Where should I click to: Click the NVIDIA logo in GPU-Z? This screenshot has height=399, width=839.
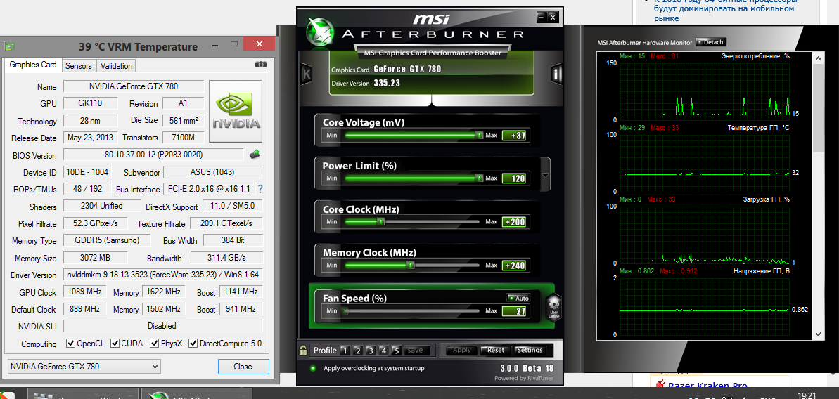236,111
